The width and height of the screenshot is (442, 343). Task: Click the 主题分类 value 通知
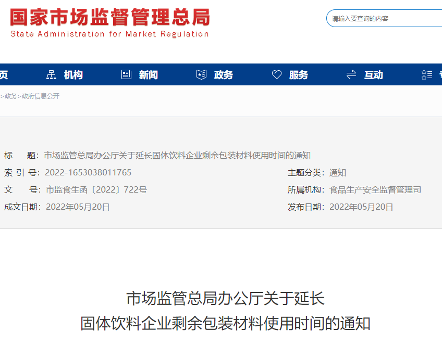point(338,172)
